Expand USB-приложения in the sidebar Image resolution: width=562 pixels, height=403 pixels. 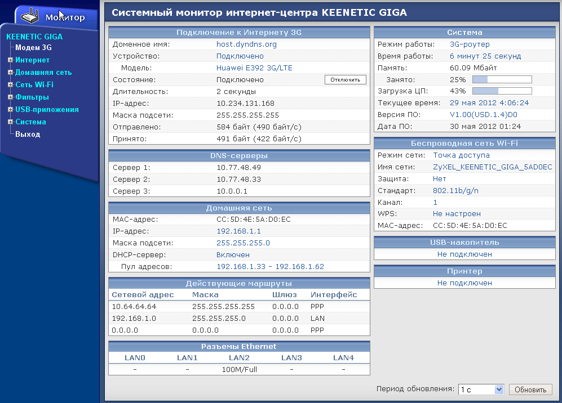(10, 110)
